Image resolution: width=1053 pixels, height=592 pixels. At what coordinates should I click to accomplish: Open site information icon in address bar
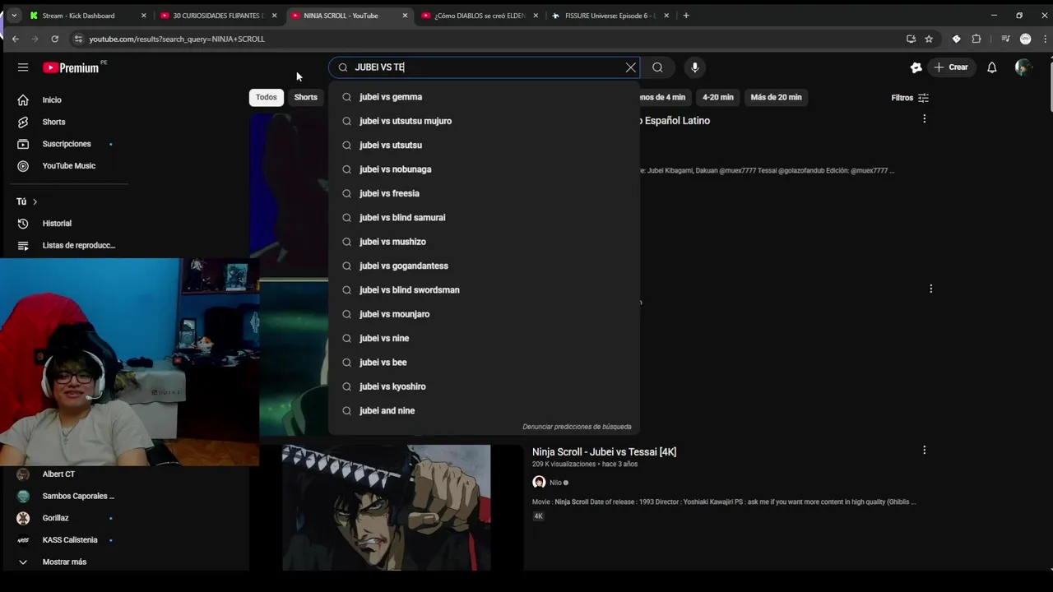point(77,39)
